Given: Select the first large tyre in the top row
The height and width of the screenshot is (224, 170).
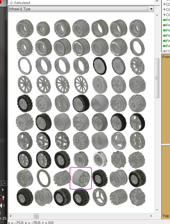Looking at the screenshot, I should [25, 28].
